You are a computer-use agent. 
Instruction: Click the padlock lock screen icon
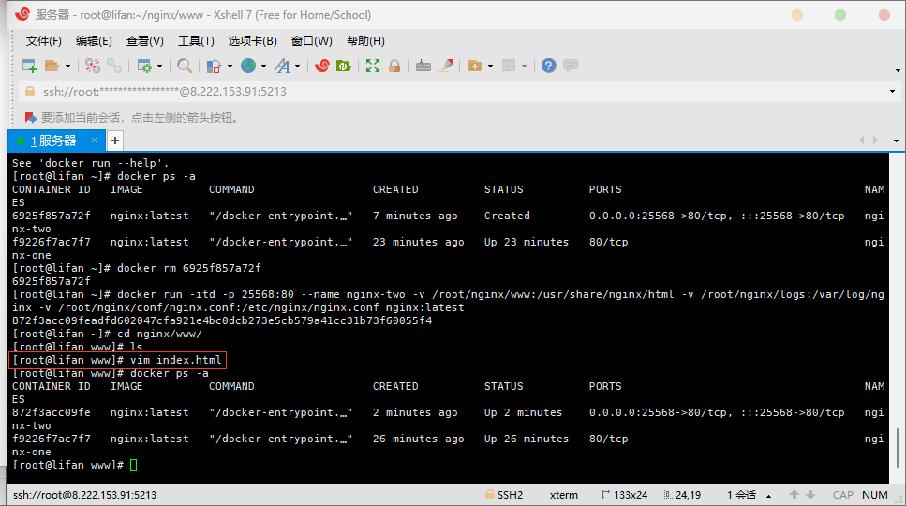click(394, 66)
